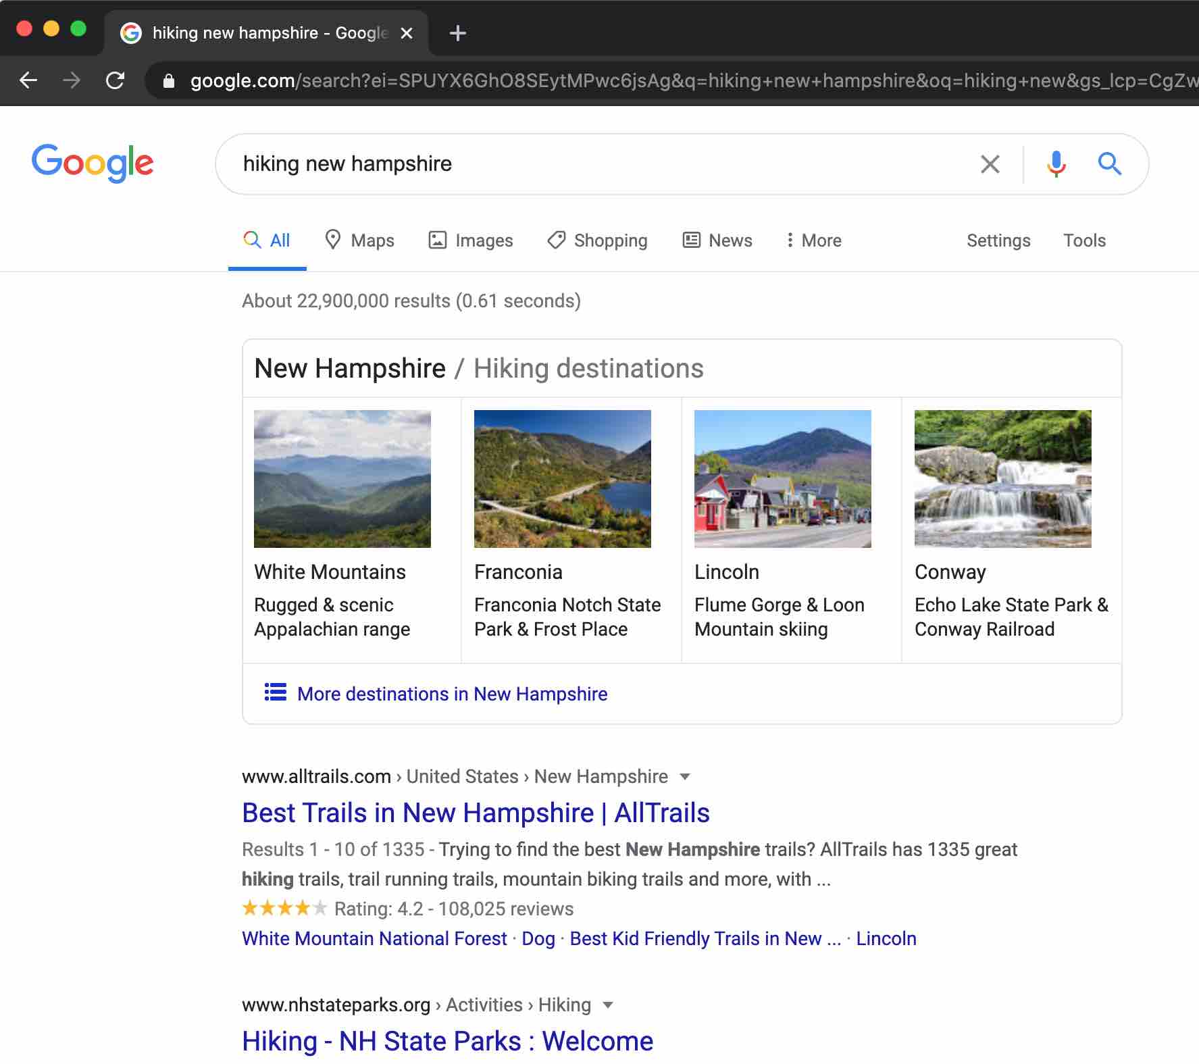Switch to the Images tab
Viewport: 1199px width, 1064px height.
pos(471,240)
